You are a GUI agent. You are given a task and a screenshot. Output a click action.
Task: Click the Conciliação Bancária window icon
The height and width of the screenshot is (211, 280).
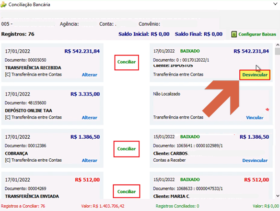3,4
